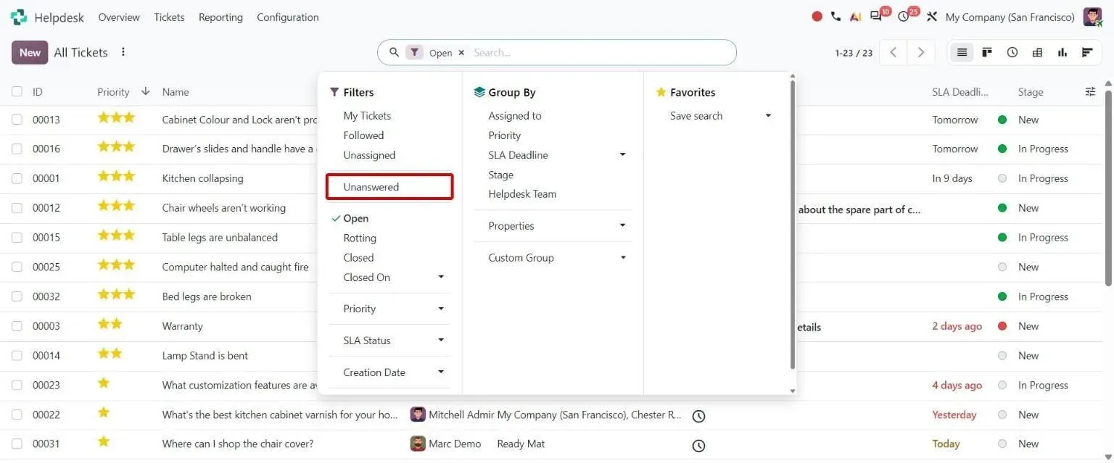
Task: Select ticket 00013 checkbox
Action: click(x=17, y=120)
